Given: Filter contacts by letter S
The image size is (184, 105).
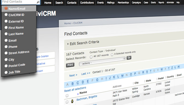Looking at the screenshot, I should pos(147,72).
